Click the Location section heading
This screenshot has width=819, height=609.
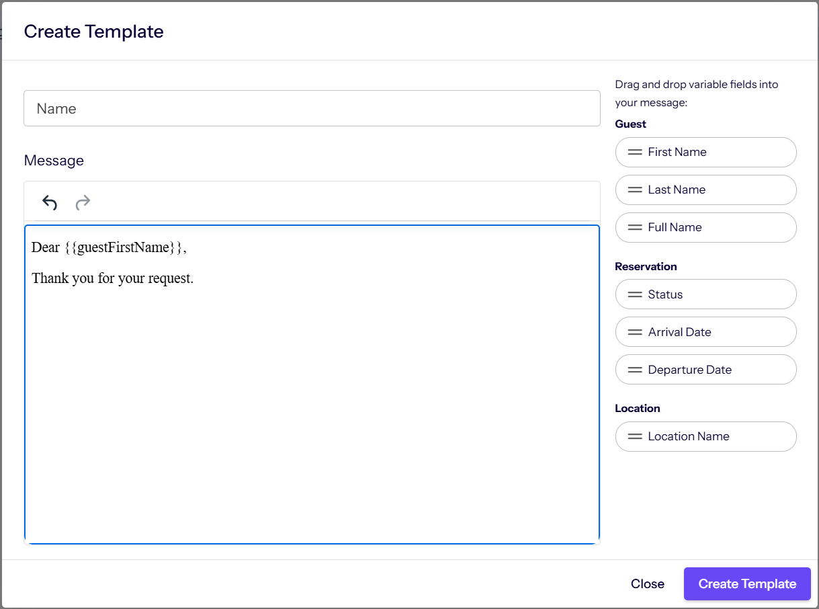637,408
